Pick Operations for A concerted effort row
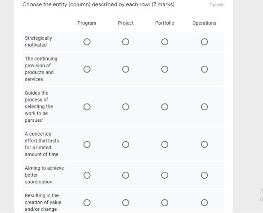This screenshot has width=263, height=213. [204, 145]
